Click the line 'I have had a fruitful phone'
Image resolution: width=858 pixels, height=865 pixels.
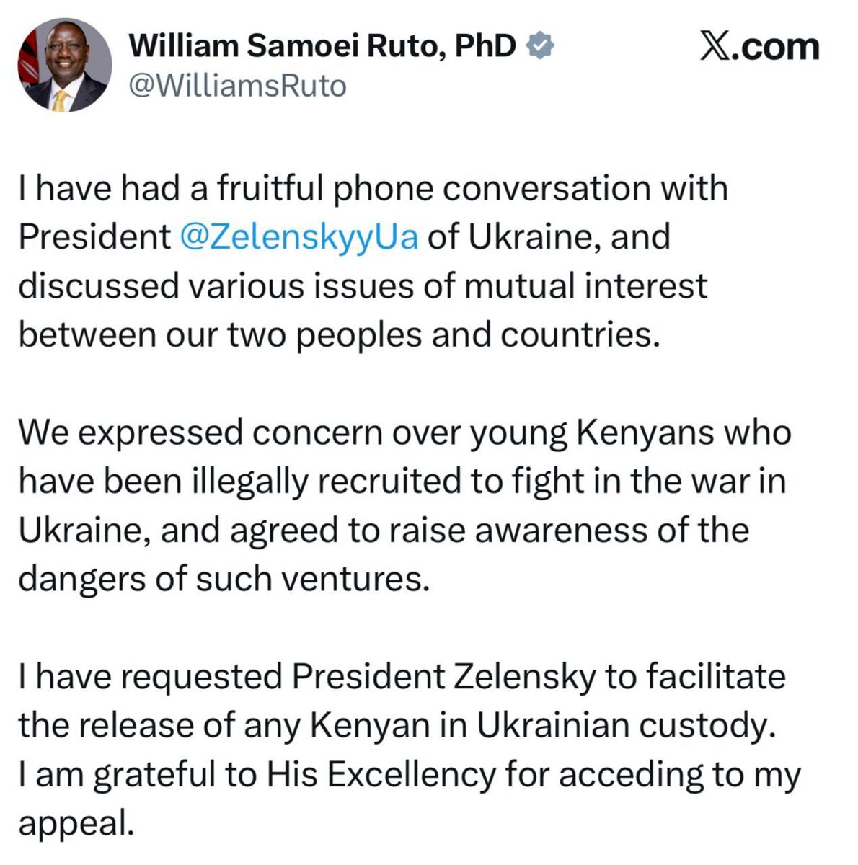tap(373, 189)
